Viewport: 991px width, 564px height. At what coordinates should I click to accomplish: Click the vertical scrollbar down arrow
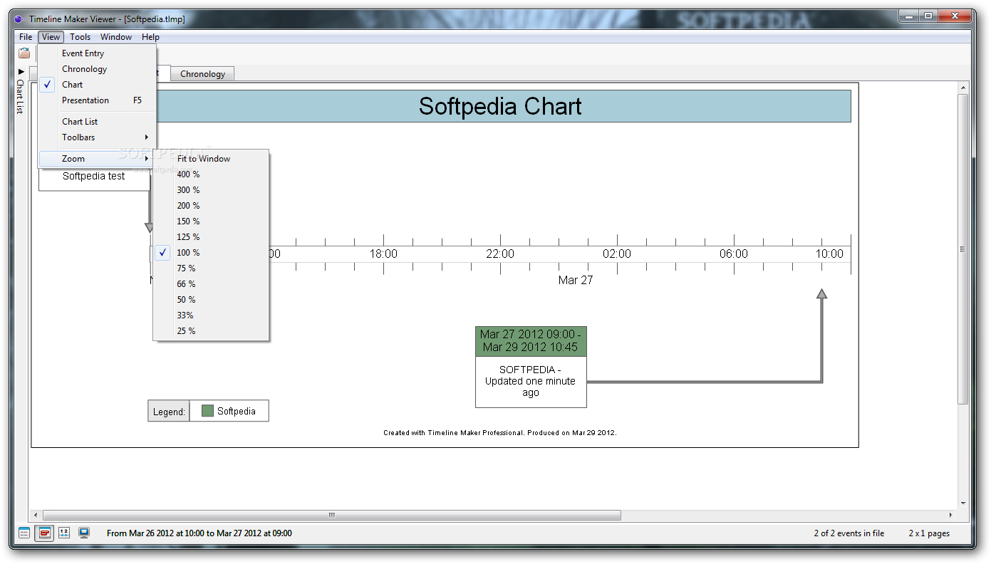pyautogui.click(x=963, y=503)
